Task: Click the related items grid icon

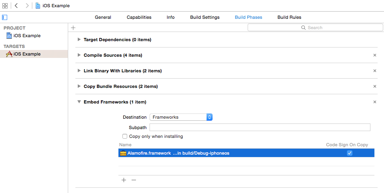Action: click(x=5, y=6)
